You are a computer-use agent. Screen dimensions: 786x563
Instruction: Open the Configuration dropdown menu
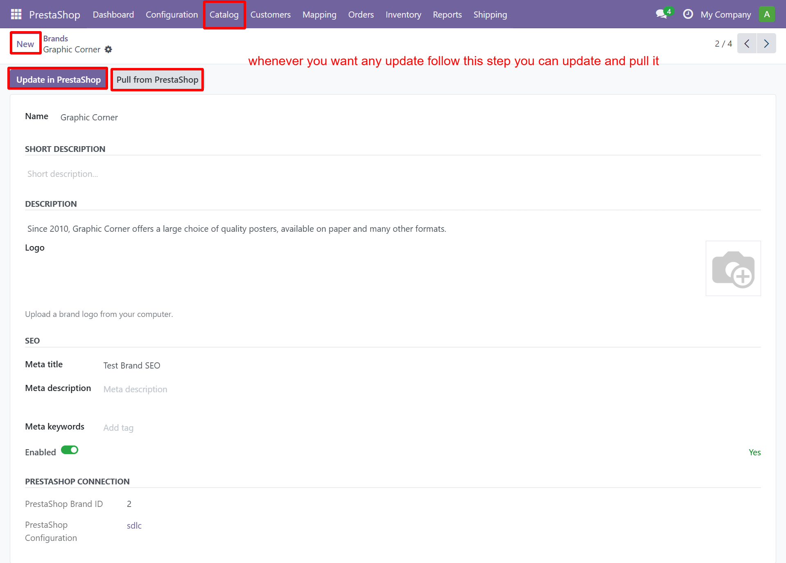[172, 15]
